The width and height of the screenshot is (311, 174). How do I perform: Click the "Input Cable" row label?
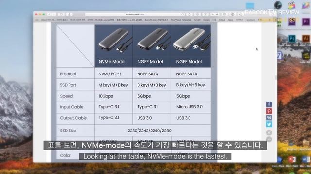[x=71, y=107]
